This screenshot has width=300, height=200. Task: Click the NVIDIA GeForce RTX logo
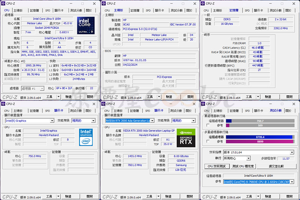[x=186, y=138]
